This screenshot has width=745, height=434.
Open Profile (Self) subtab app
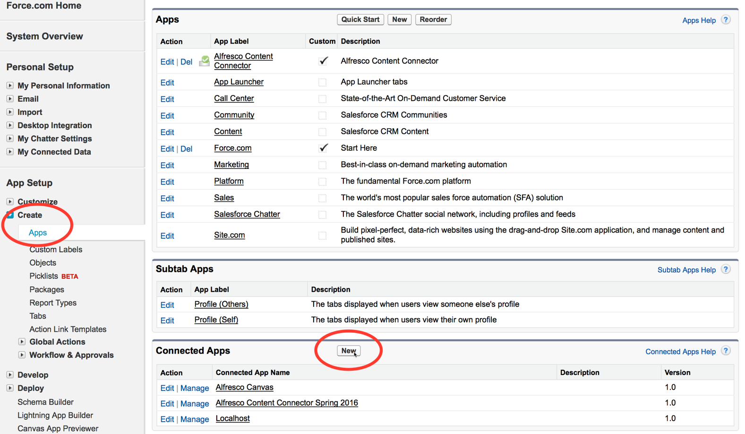click(x=216, y=320)
